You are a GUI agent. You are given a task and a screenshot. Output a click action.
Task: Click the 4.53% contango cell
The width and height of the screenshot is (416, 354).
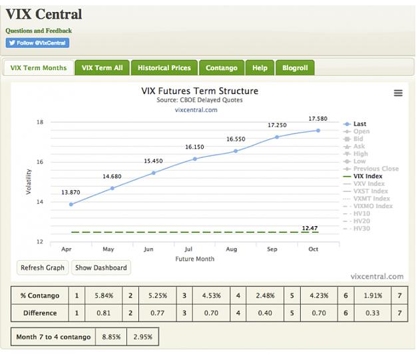[x=212, y=295]
